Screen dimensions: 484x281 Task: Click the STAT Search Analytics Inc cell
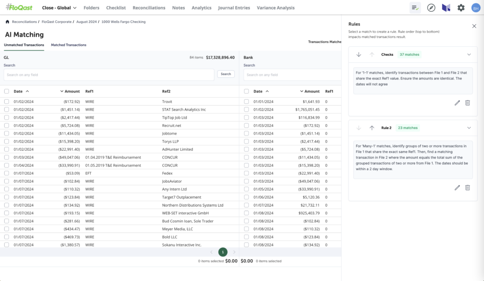pos(184,110)
